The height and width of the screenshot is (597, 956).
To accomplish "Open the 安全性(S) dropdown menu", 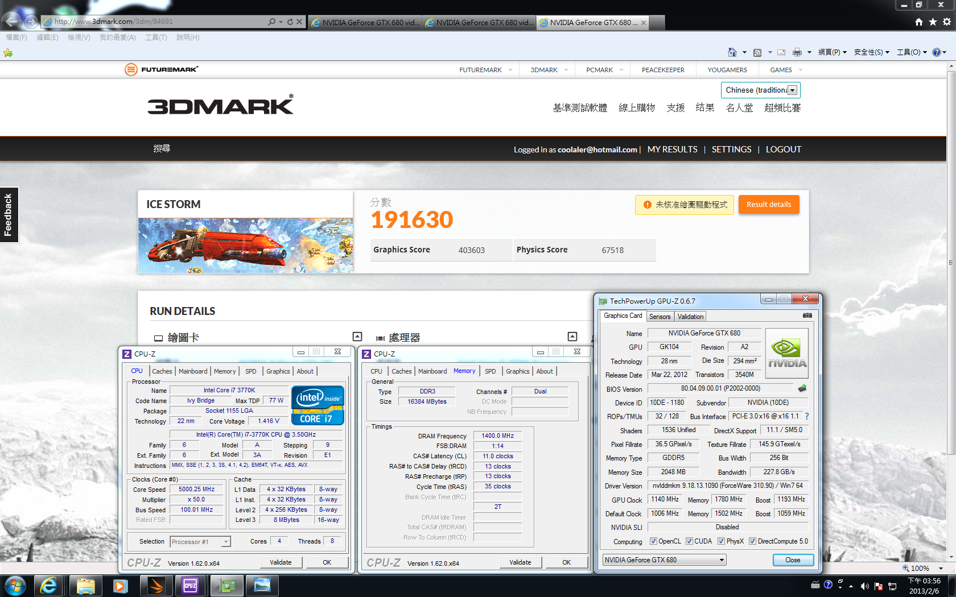I will pyautogui.click(x=871, y=52).
